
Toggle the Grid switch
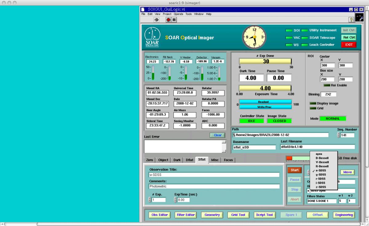(x=313, y=108)
